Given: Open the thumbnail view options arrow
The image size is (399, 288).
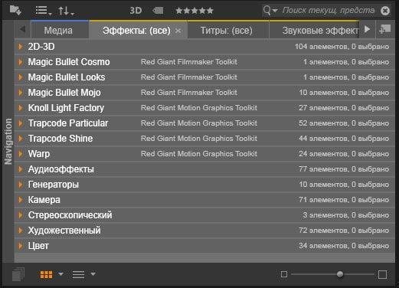Looking at the screenshot, I should point(61,274).
